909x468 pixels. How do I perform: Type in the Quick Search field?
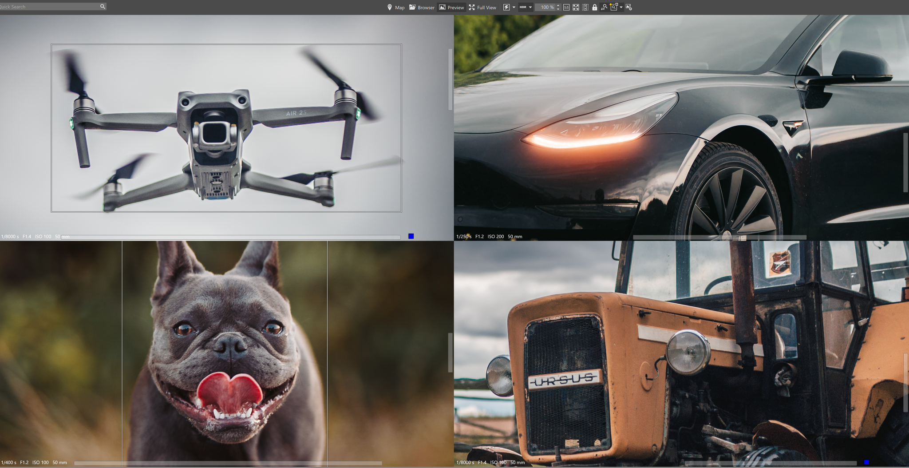(49, 7)
